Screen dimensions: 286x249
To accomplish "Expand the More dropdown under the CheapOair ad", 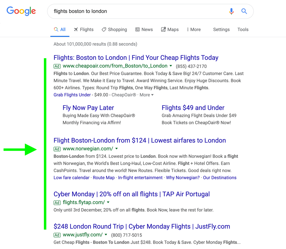I will (x=147, y=95).
